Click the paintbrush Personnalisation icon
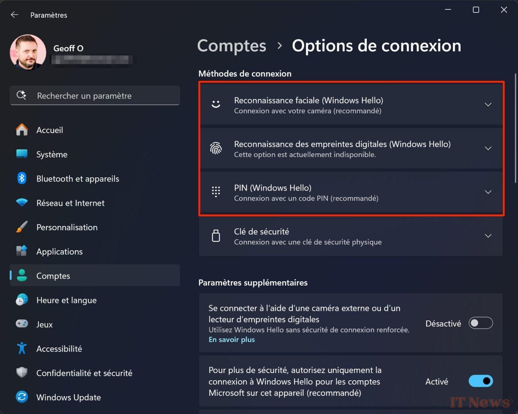 click(22, 227)
